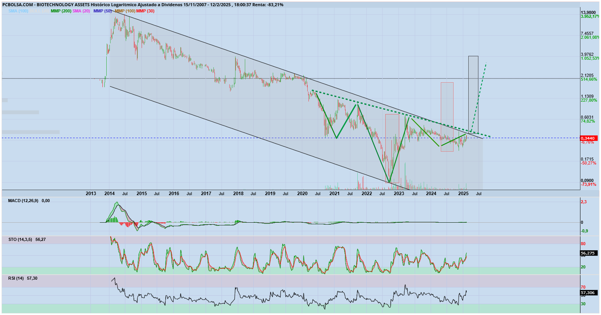
Task: Click the 80 level on stochastic axis
Action: click(583, 244)
